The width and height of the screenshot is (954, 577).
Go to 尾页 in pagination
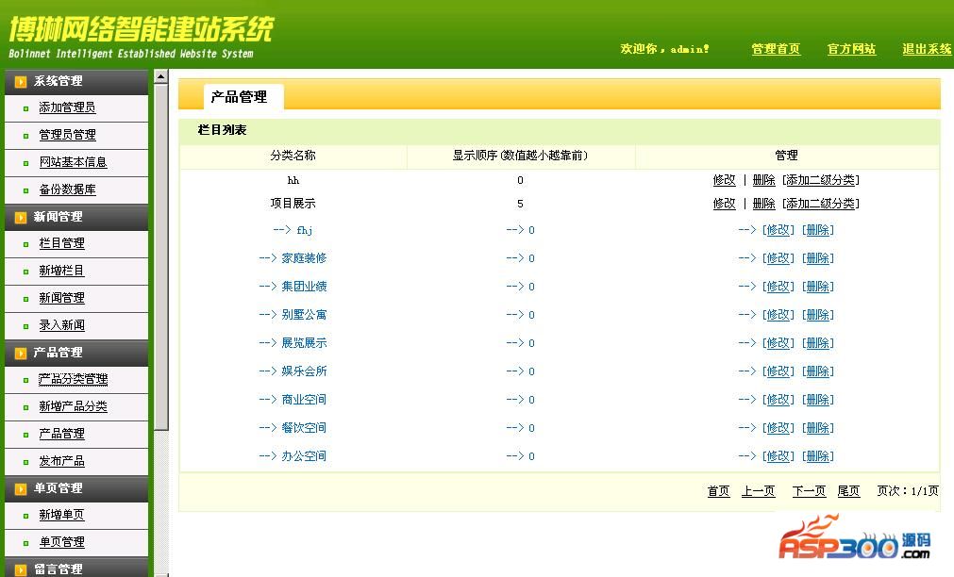coord(848,490)
